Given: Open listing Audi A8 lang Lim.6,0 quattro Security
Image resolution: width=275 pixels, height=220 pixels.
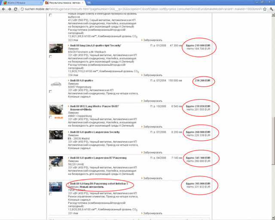Looking at the screenshot, I should tap(95, 46).
